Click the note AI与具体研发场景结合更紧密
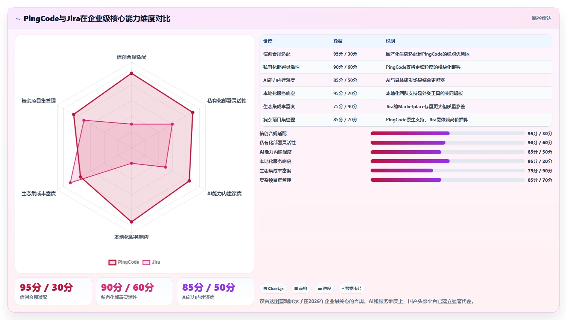Image resolution: width=567 pixels, height=320 pixels. coord(415,80)
